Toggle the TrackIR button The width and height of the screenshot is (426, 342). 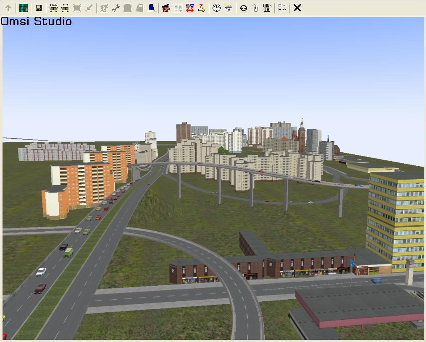267,8
